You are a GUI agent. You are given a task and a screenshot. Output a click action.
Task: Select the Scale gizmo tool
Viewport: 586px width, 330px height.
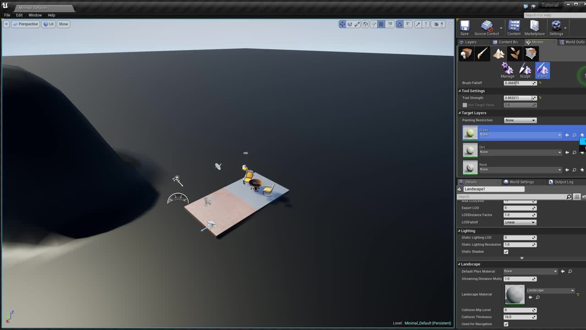(x=357, y=24)
